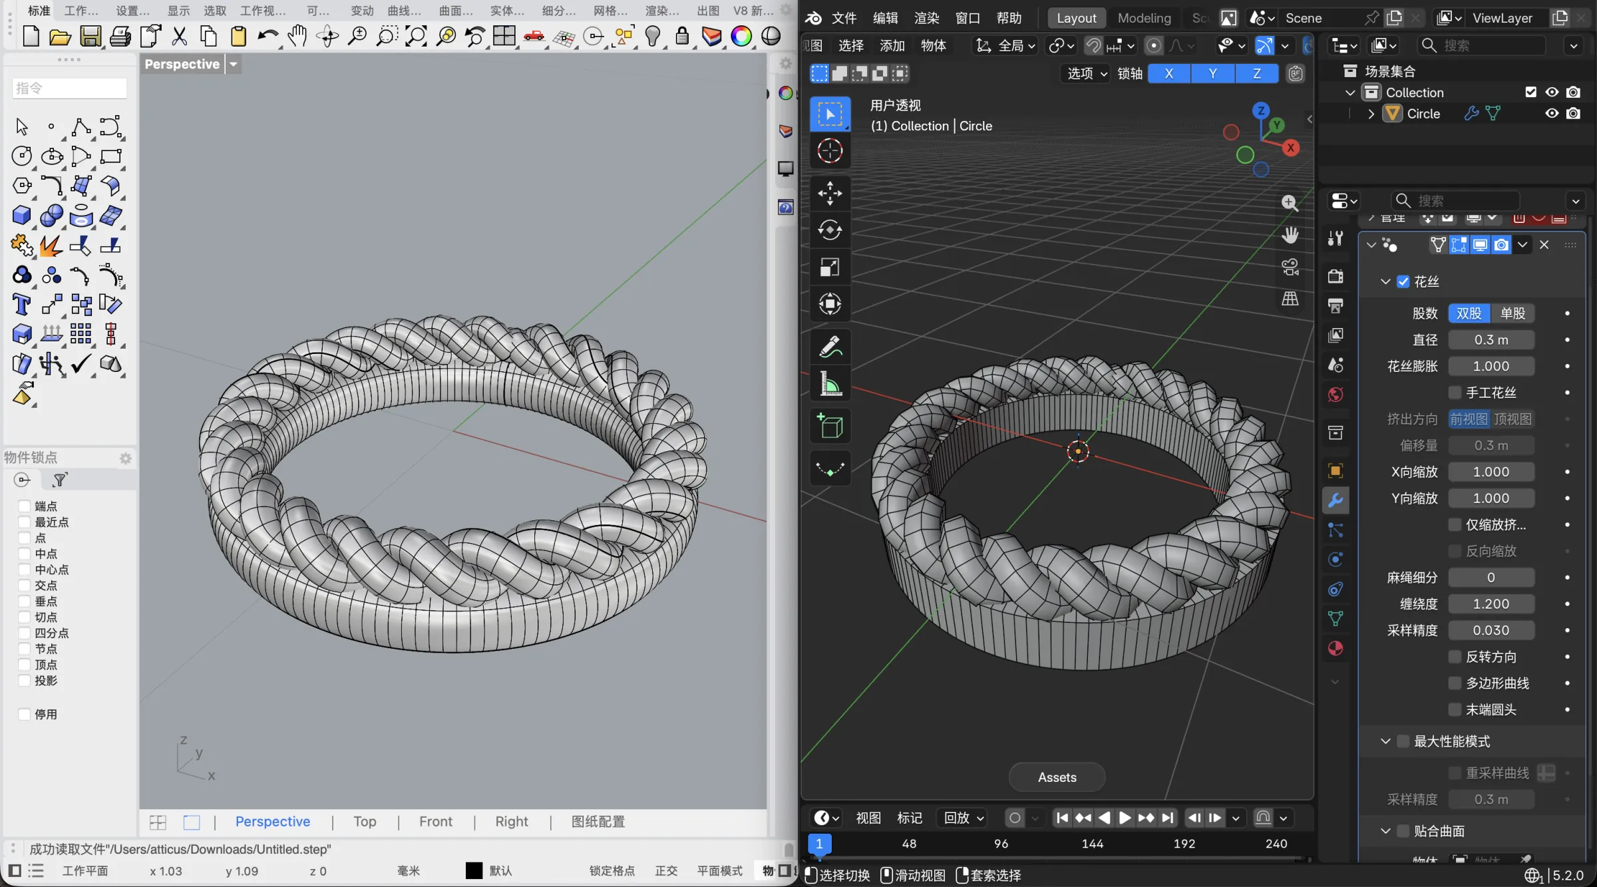Open Blender's 渲染 menu
The width and height of the screenshot is (1597, 887).
click(x=926, y=18)
